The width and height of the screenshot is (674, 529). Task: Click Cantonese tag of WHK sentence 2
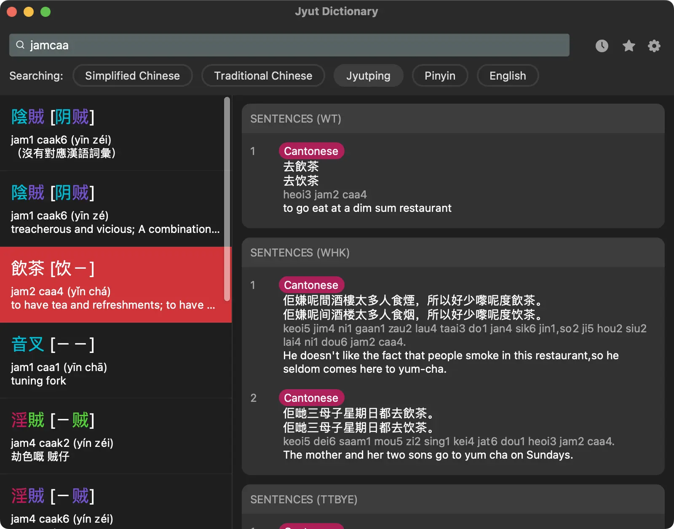click(311, 398)
